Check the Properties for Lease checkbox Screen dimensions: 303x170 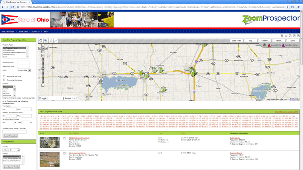tap(4, 80)
